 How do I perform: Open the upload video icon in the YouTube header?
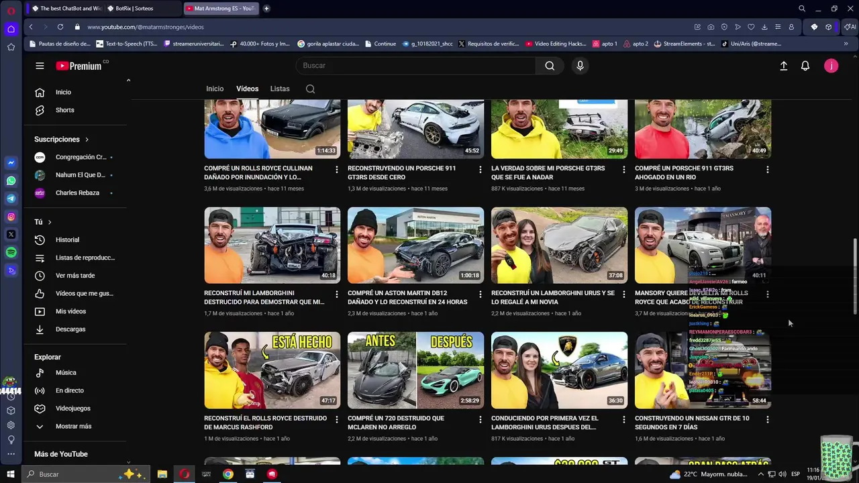point(783,66)
